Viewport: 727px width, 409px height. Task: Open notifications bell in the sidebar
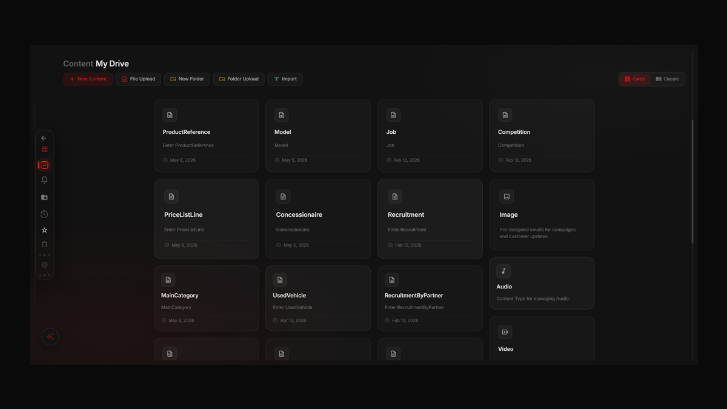point(44,180)
